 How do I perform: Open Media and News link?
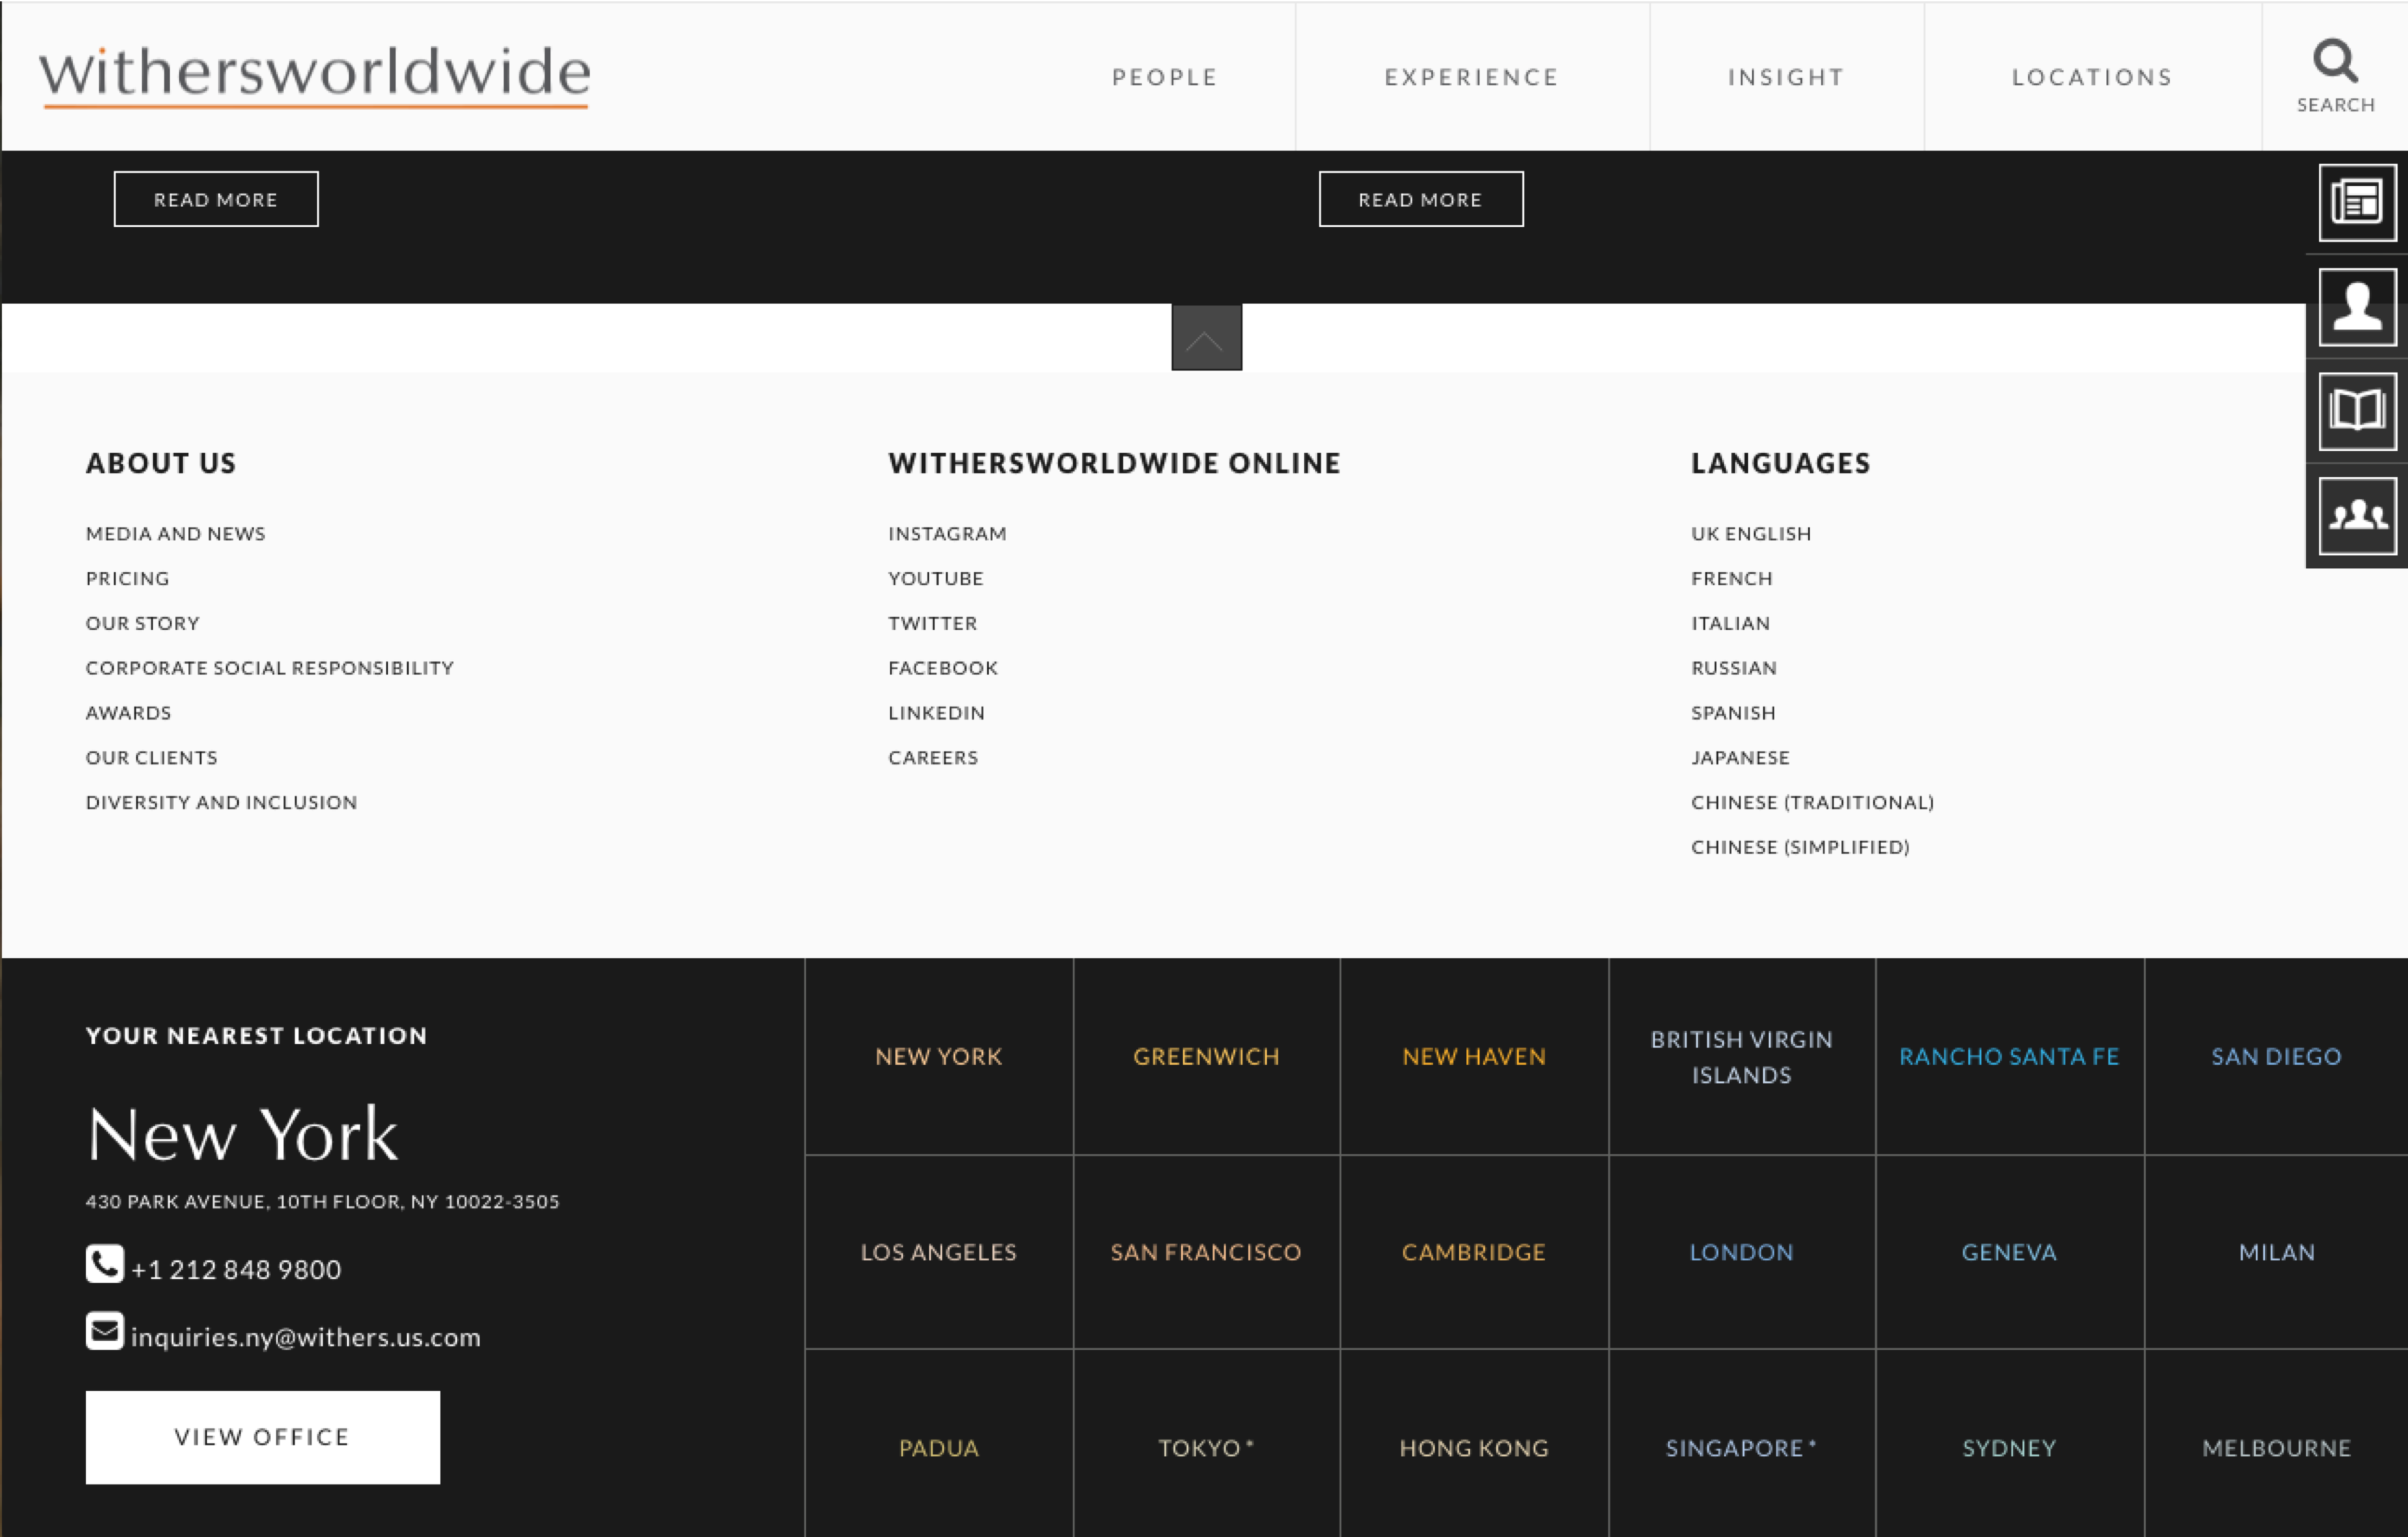(x=176, y=534)
